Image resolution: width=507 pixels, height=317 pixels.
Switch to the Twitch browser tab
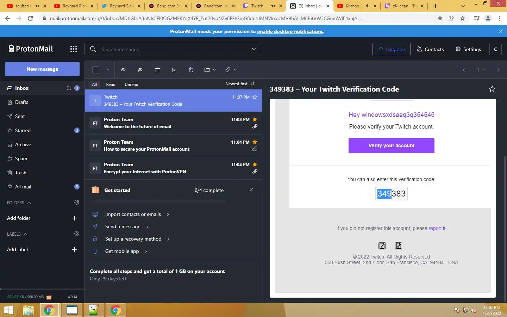pyautogui.click(x=262, y=6)
